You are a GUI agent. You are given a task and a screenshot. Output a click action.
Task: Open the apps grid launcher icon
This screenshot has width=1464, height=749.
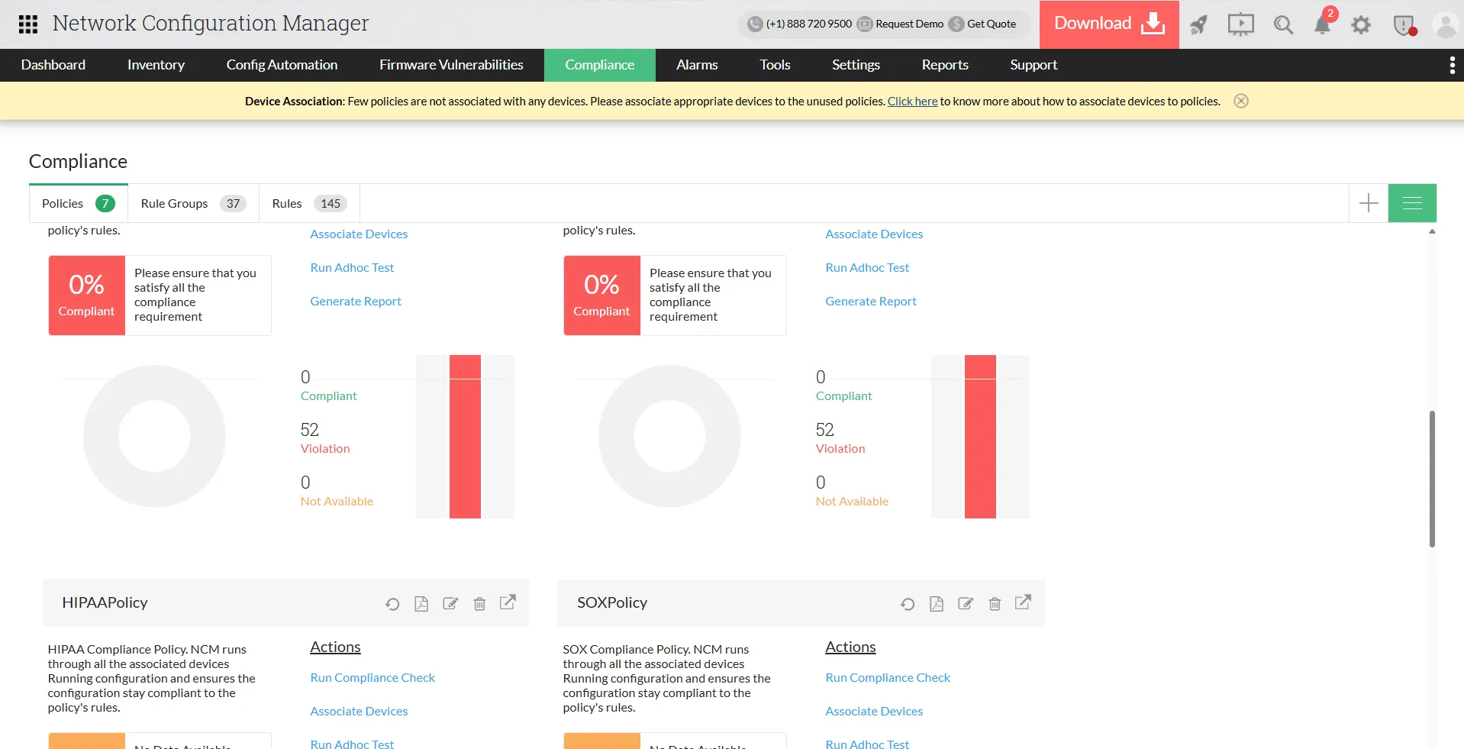pyautogui.click(x=28, y=24)
